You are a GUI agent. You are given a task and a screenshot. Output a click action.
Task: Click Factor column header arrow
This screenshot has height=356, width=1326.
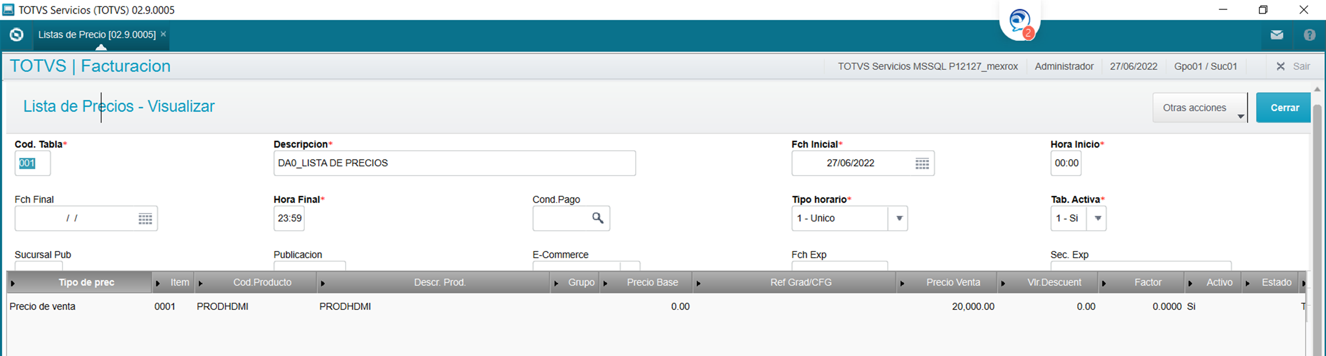1104,284
